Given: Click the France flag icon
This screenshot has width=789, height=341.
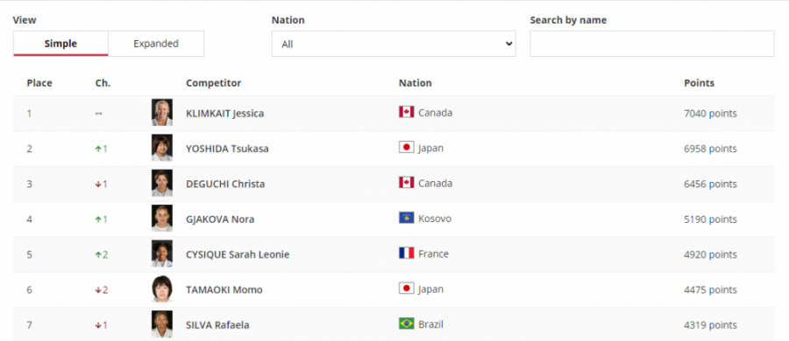Looking at the screenshot, I should (406, 253).
